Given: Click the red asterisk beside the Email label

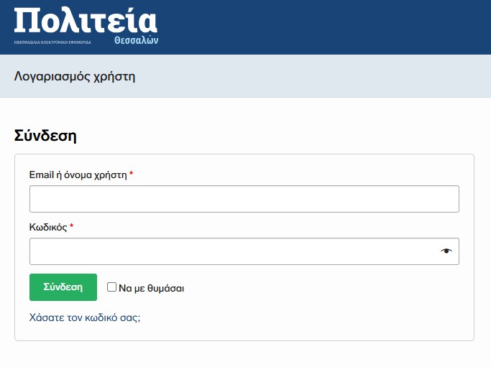Looking at the screenshot, I should point(132,175).
